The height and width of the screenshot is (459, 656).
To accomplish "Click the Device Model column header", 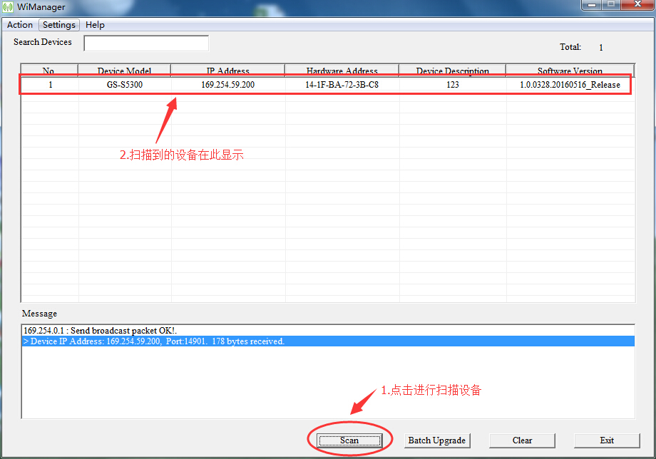I will [x=125, y=71].
